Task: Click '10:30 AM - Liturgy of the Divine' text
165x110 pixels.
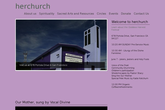Action: [127, 51]
